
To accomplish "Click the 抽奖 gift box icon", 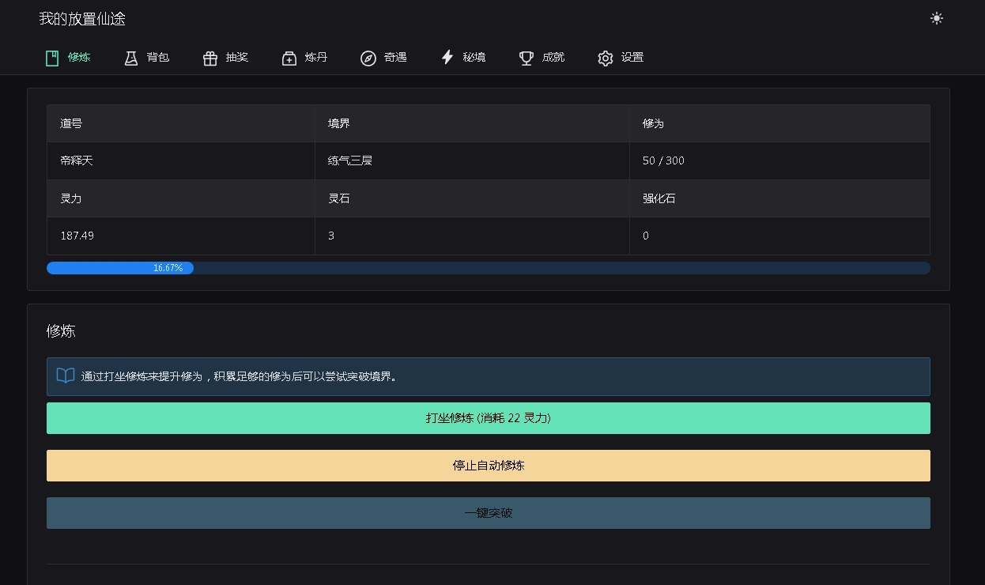I will pyautogui.click(x=210, y=58).
